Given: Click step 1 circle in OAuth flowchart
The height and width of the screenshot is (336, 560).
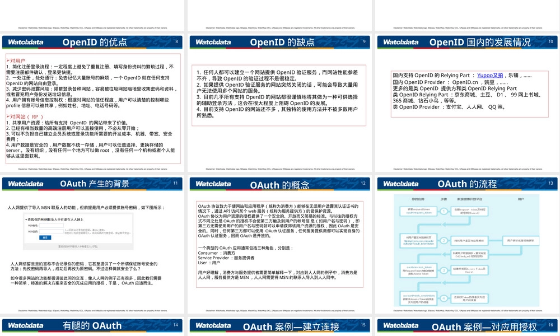Looking at the screenshot, I should 444,211.
